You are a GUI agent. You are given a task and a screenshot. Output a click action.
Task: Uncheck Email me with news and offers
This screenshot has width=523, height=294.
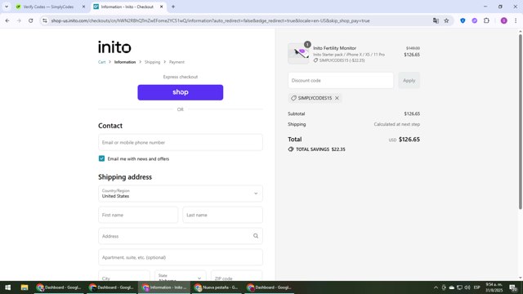(x=101, y=158)
